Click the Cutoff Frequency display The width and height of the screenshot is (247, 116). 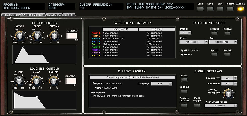point(101,6)
